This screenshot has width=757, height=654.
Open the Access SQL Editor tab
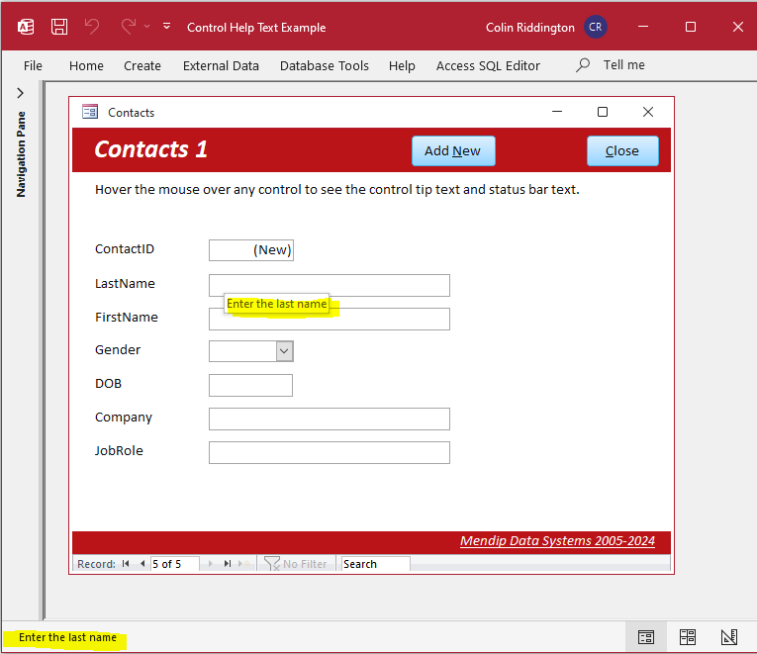point(488,65)
